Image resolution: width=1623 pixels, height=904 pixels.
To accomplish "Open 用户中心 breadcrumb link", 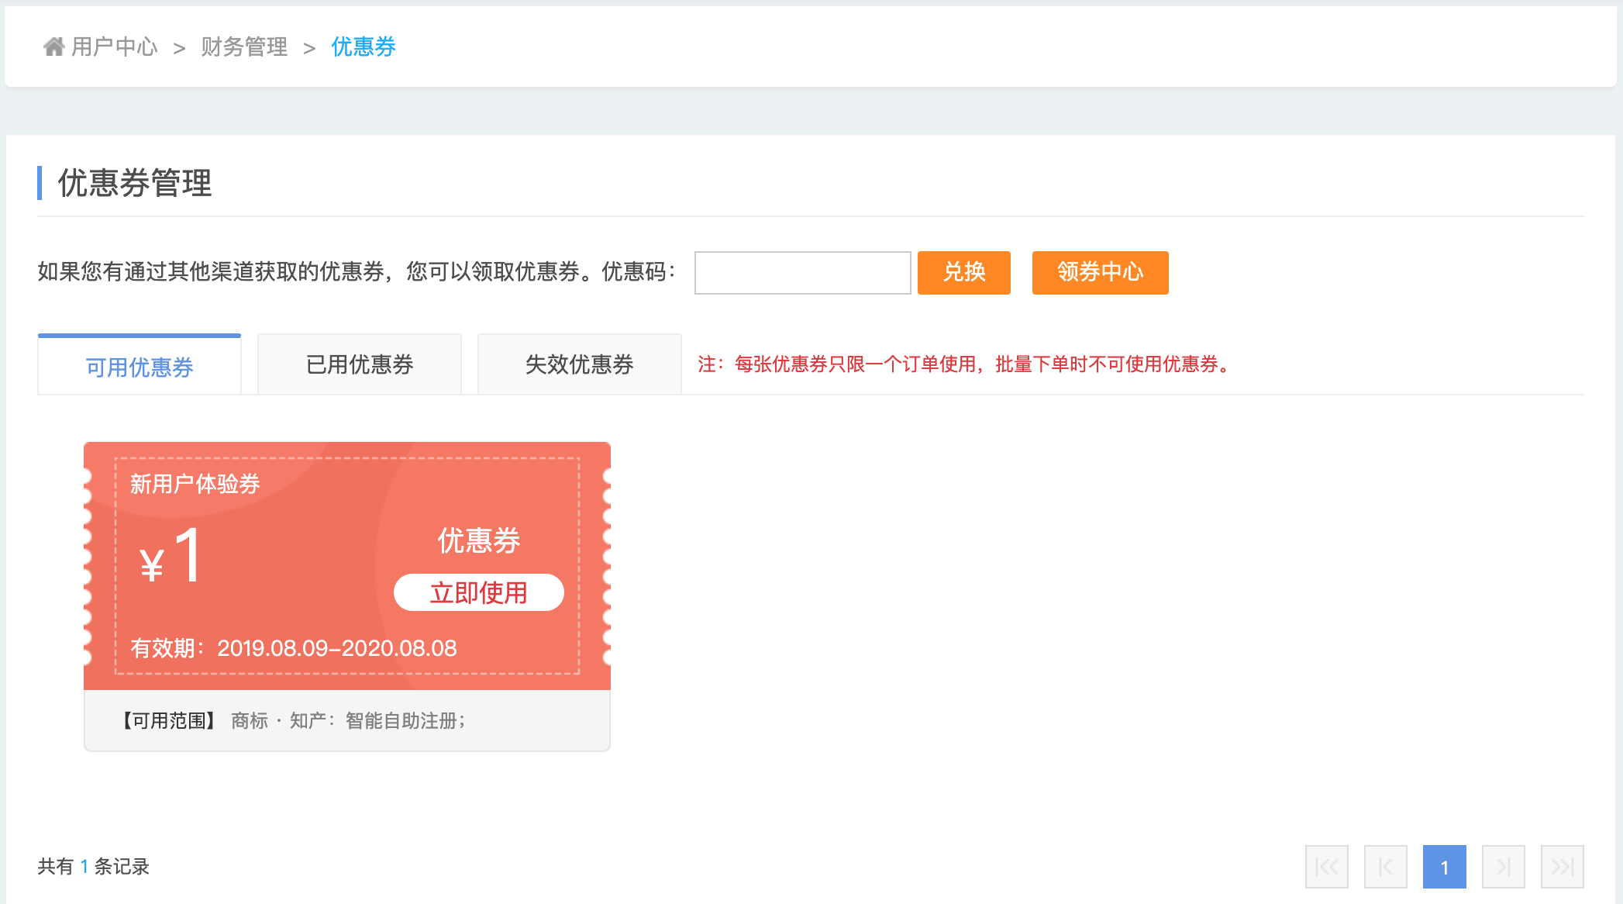I will coord(114,47).
